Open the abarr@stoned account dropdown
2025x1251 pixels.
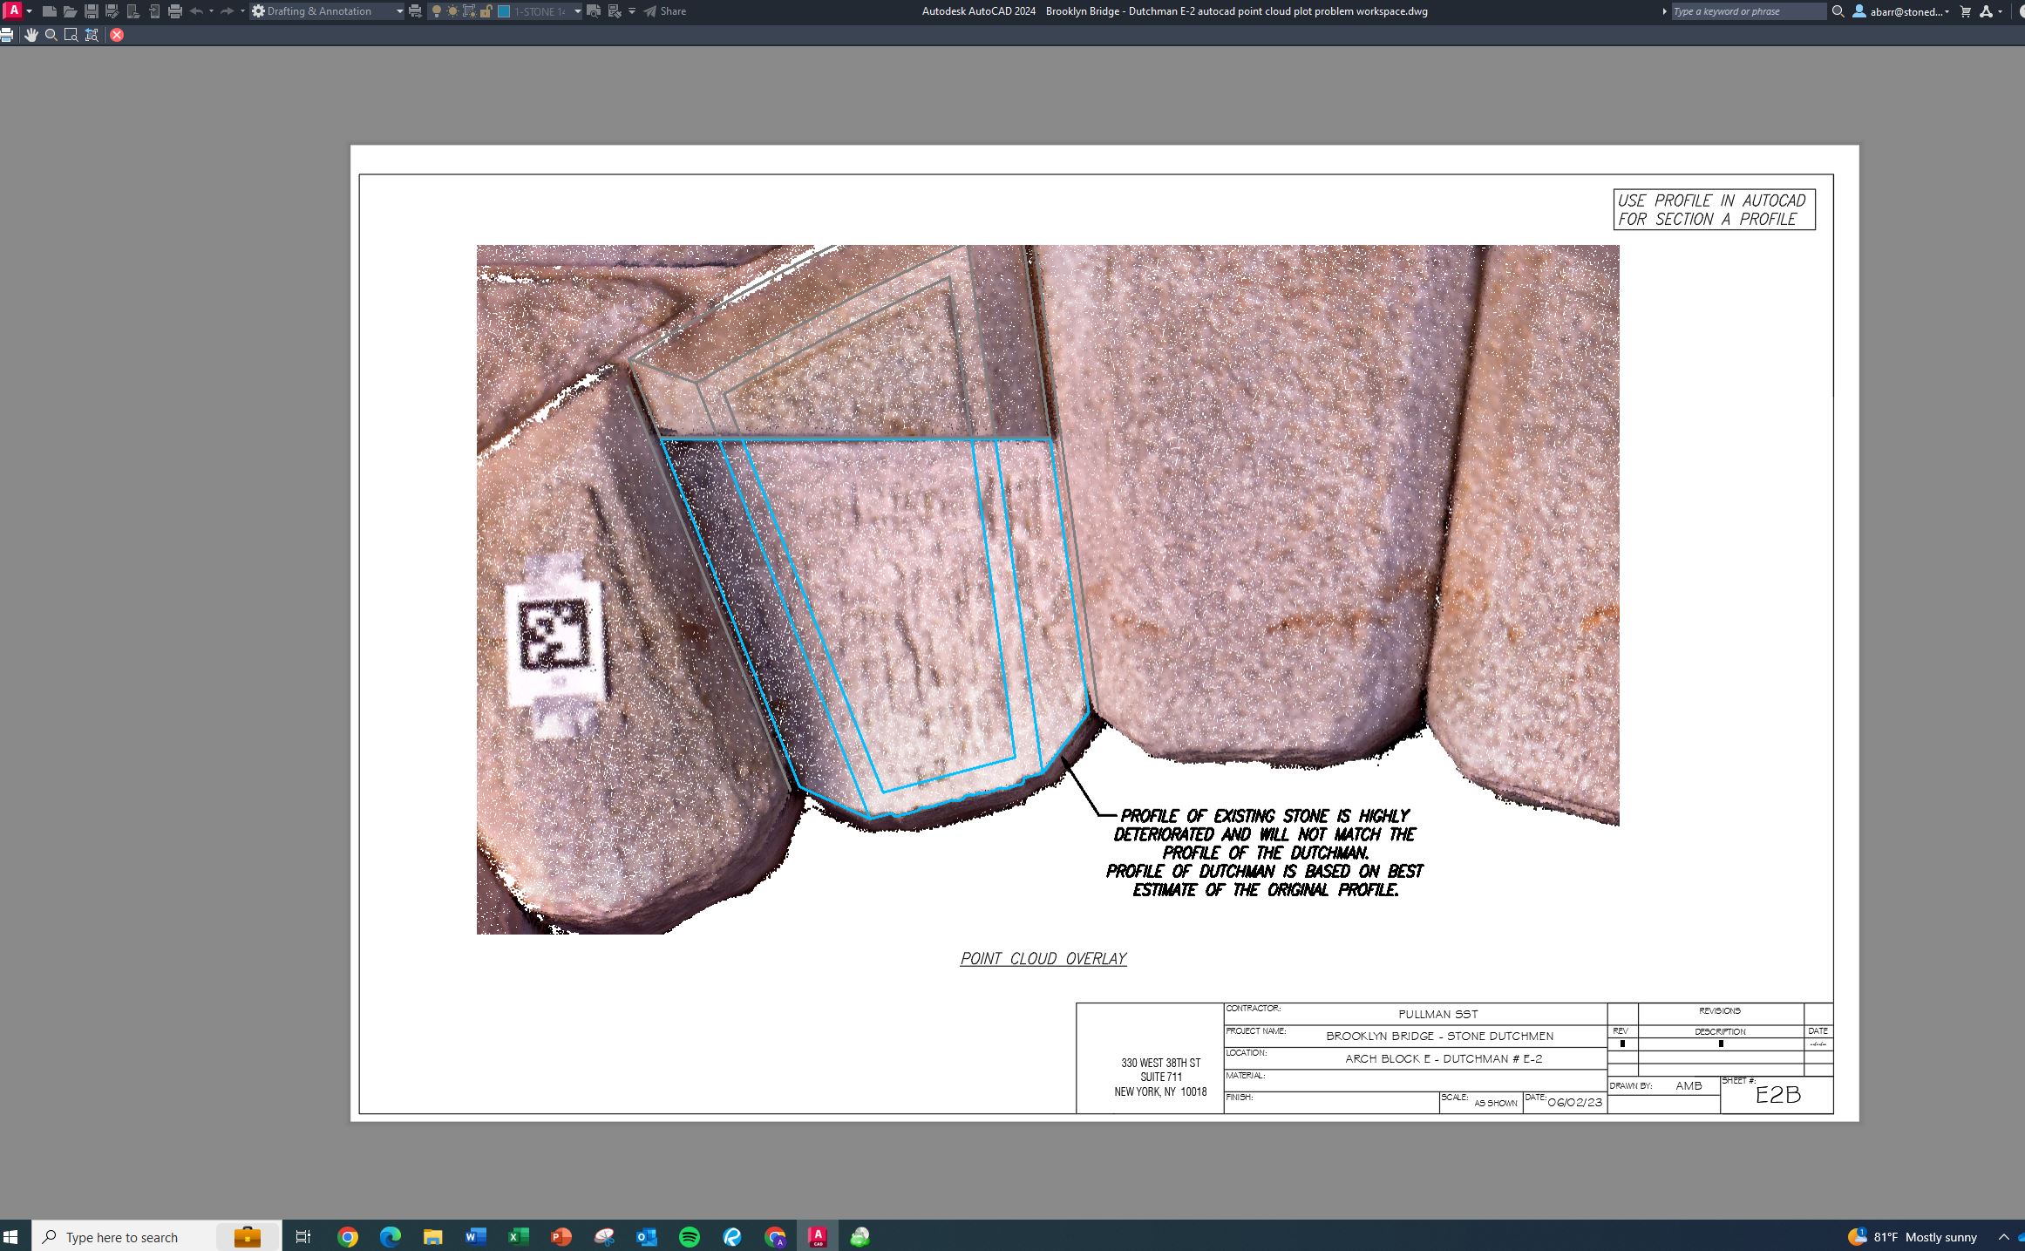[x=1900, y=11]
